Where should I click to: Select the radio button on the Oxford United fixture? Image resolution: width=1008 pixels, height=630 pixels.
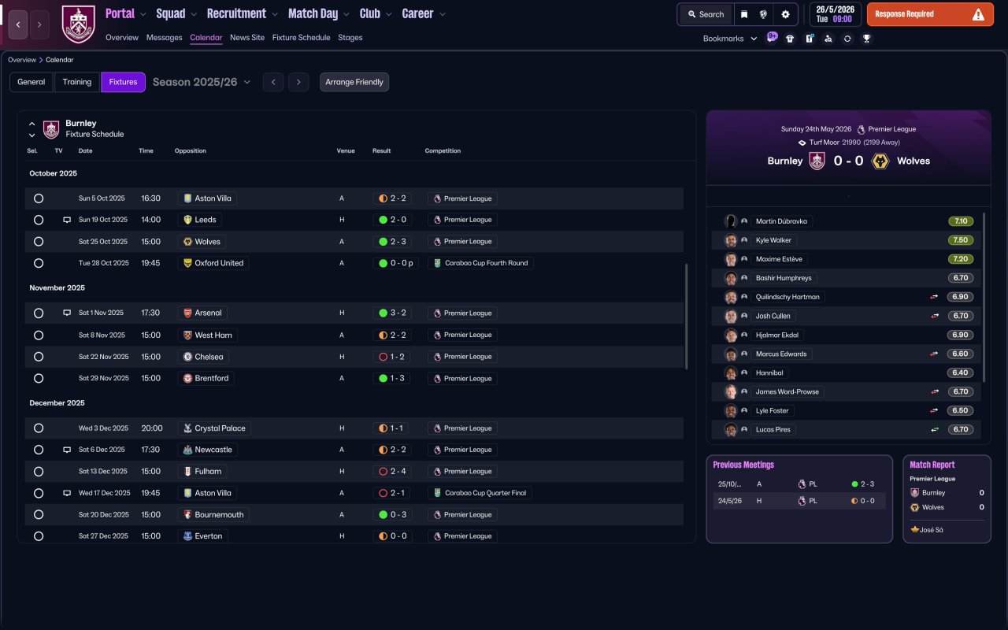(x=39, y=263)
